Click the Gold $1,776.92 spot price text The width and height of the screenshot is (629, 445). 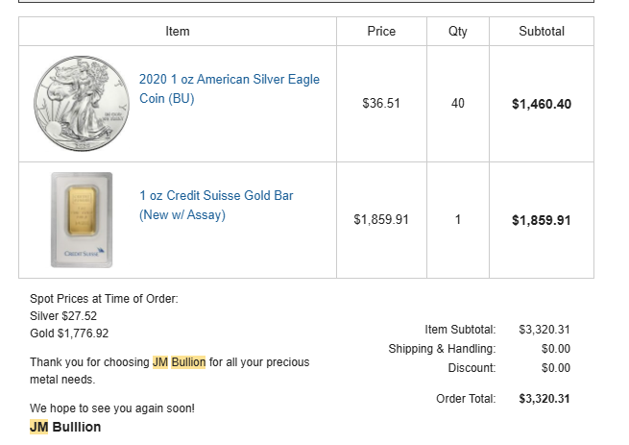click(69, 334)
